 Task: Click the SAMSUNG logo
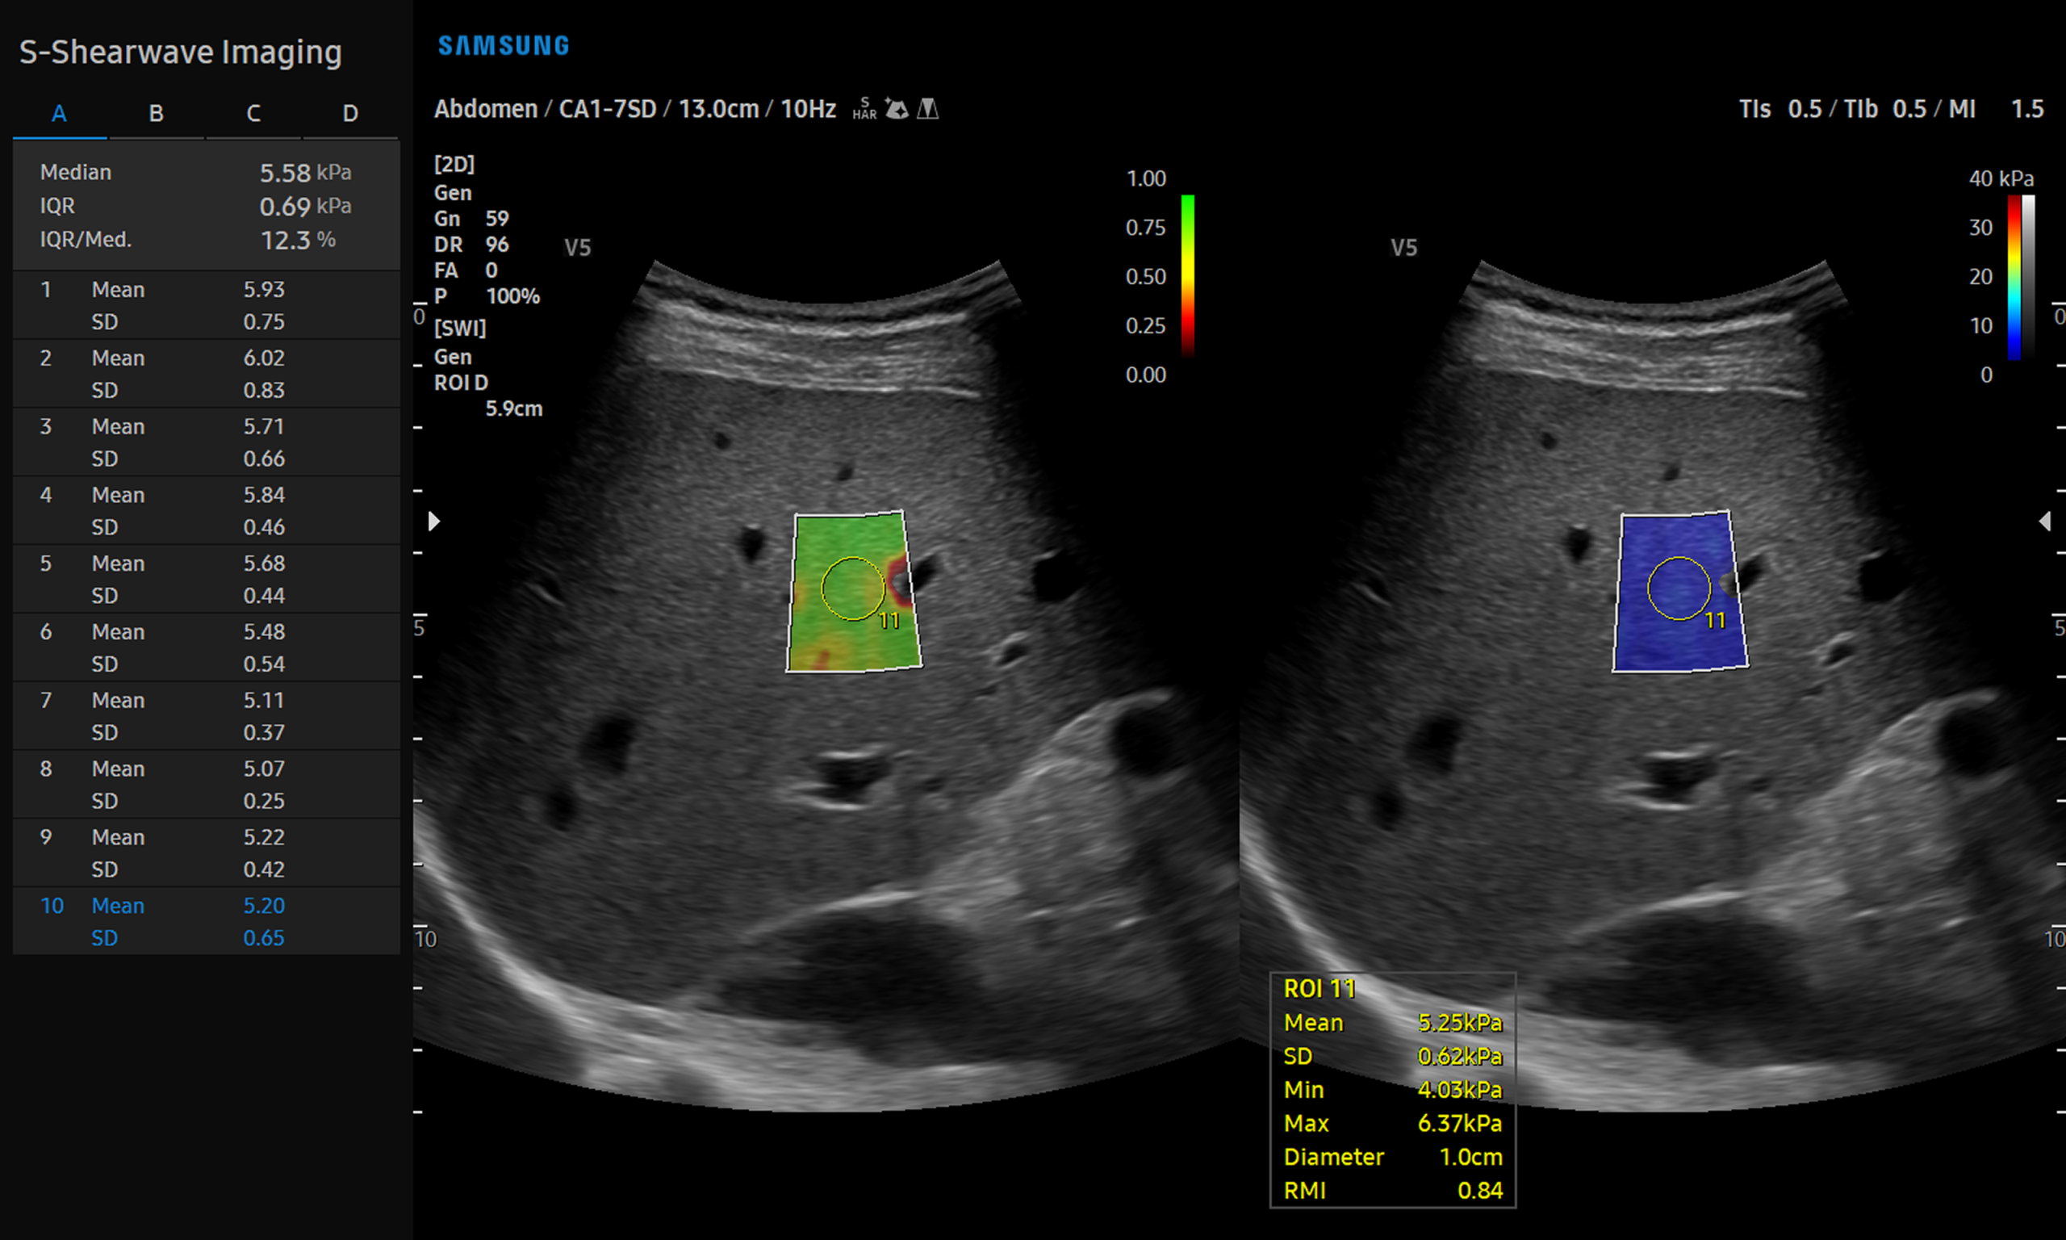(x=504, y=45)
